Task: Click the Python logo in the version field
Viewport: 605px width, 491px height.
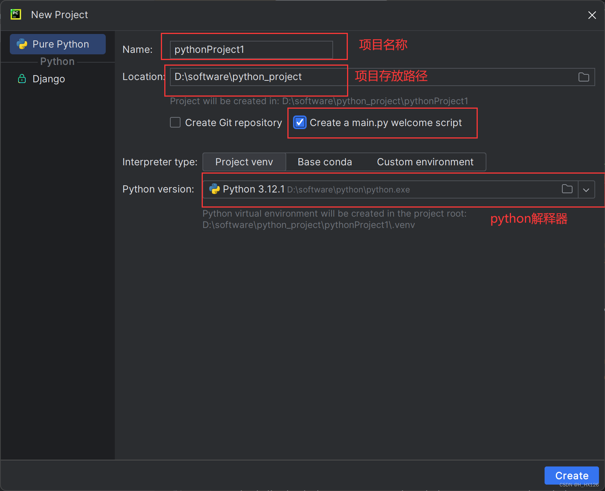Action: [215, 189]
